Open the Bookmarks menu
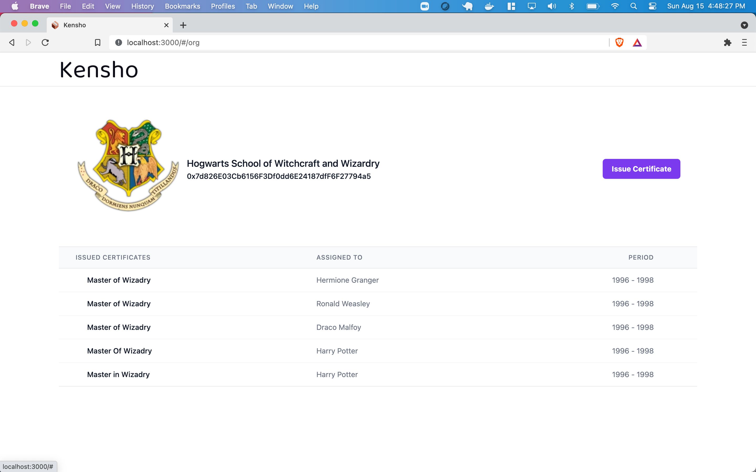Screen dimensions: 756x472 coord(182,6)
